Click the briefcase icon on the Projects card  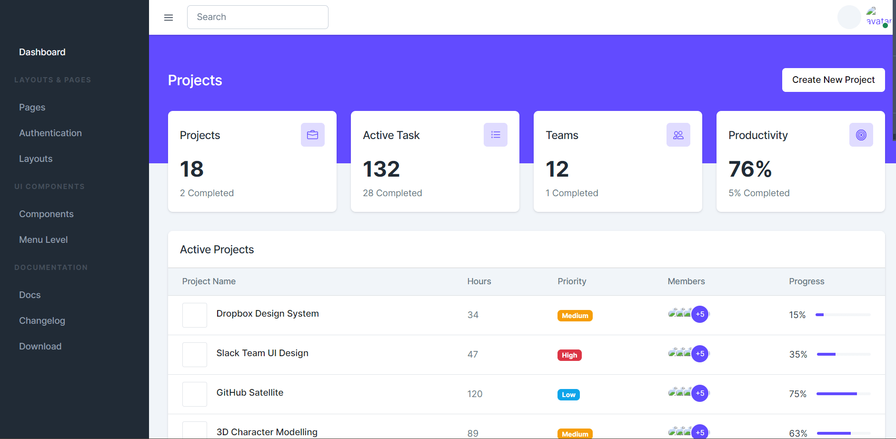[313, 135]
